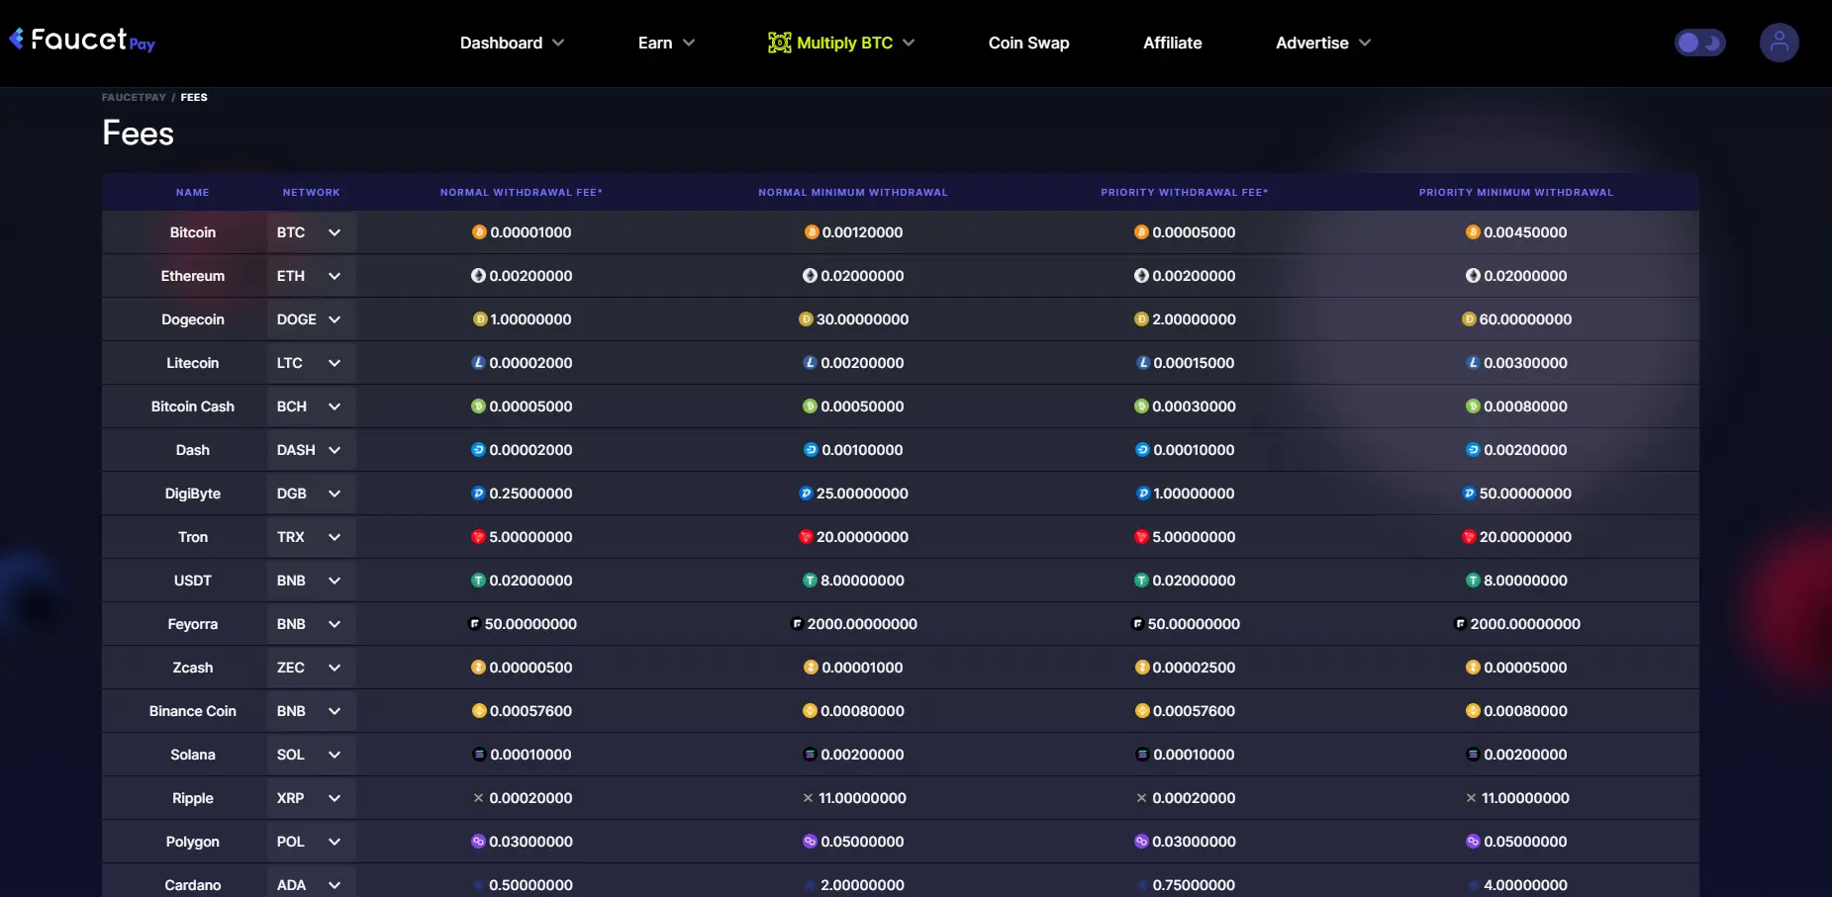Click Binance Coin icon beside priority minimum 0.00080000
Viewport: 1832px width, 897px height.
(x=1473, y=711)
